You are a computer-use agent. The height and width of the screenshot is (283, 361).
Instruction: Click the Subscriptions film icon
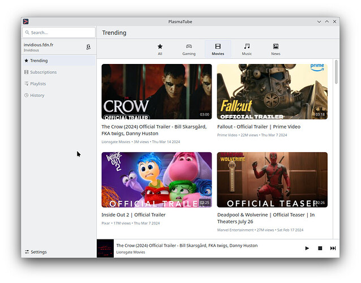coord(26,72)
